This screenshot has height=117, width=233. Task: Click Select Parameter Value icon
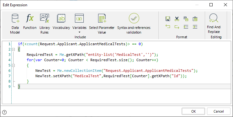coord(102,18)
